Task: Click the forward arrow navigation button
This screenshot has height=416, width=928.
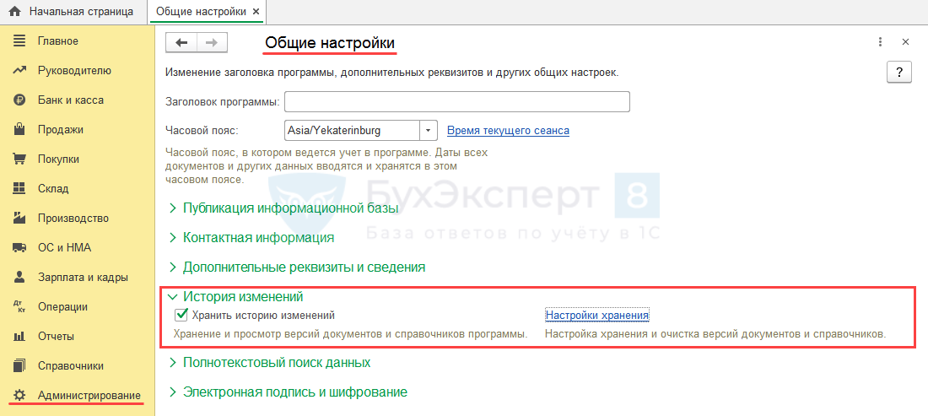Action: [212, 43]
